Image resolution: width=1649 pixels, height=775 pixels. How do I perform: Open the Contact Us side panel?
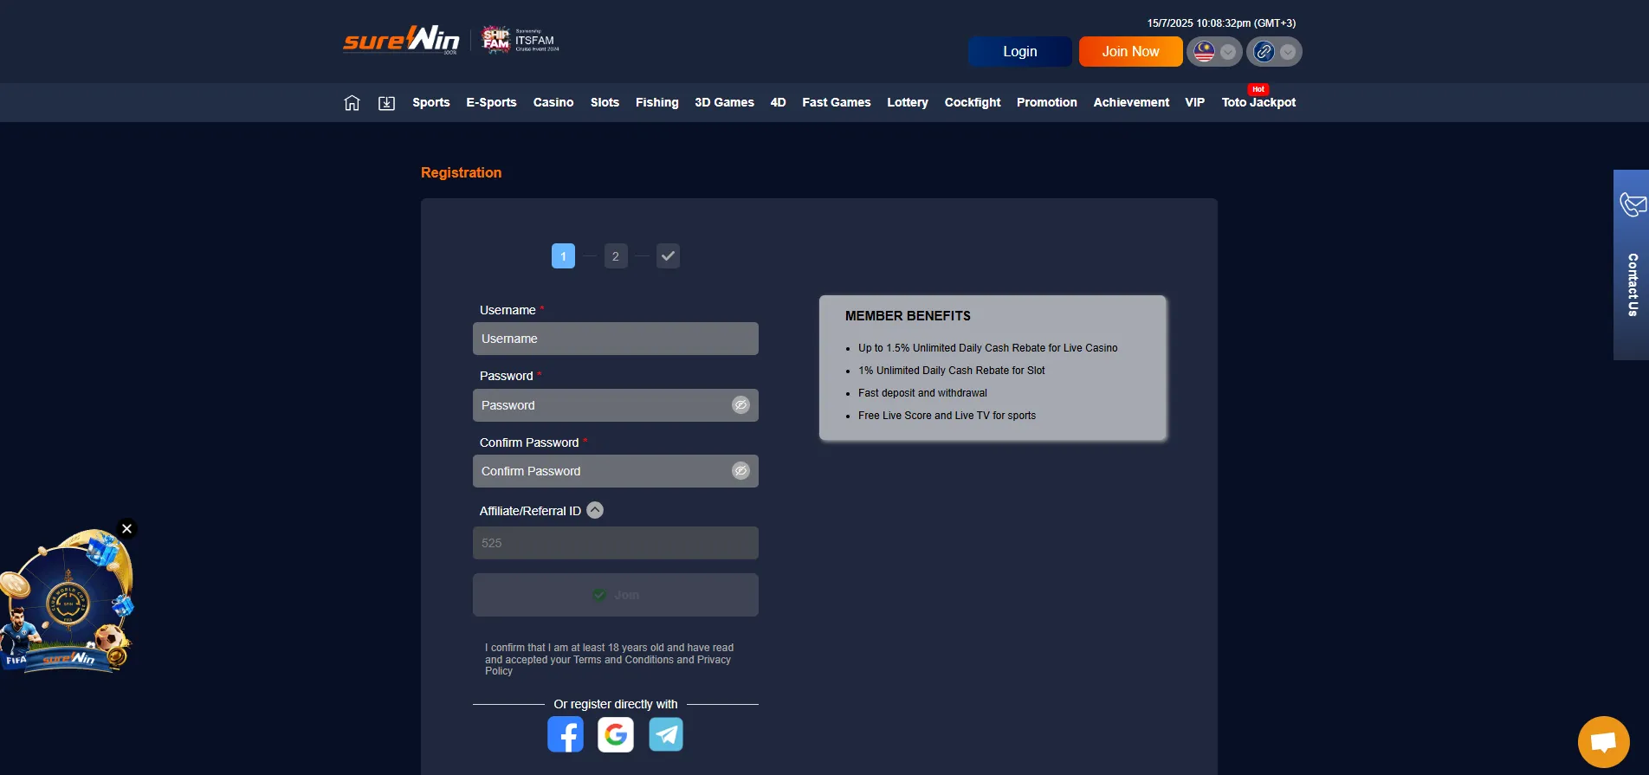tap(1631, 265)
